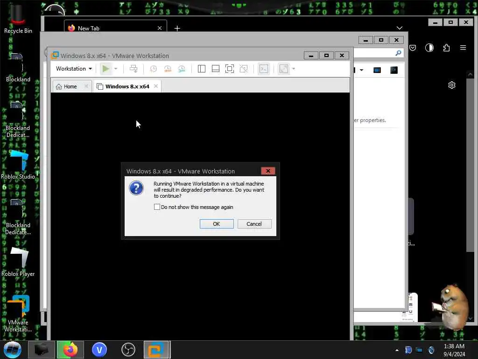Close the Windows 8.x x64 tab
This screenshot has height=359, width=478.
click(x=156, y=86)
